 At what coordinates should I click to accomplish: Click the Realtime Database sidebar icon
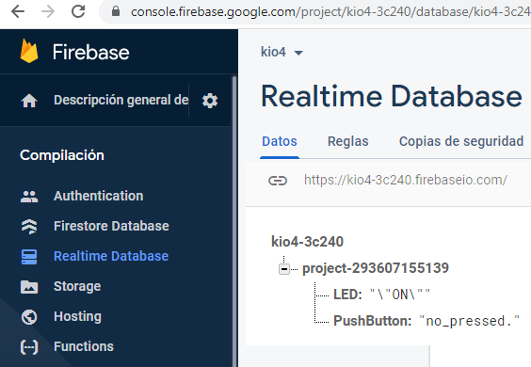click(29, 257)
